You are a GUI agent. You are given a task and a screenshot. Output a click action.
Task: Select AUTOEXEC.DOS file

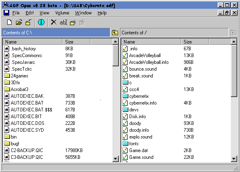(x=27, y=123)
